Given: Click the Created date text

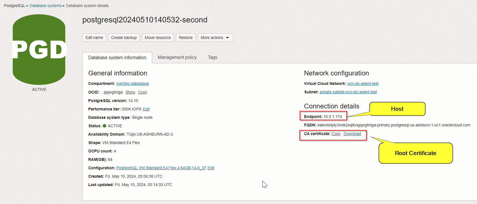Looking at the screenshot, I should pos(134,176).
